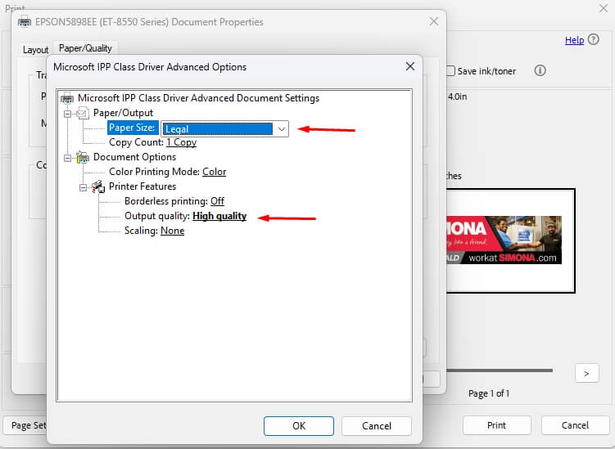Collapse the Paper/Output tree node
The image size is (615, 449).
(67, 114)
